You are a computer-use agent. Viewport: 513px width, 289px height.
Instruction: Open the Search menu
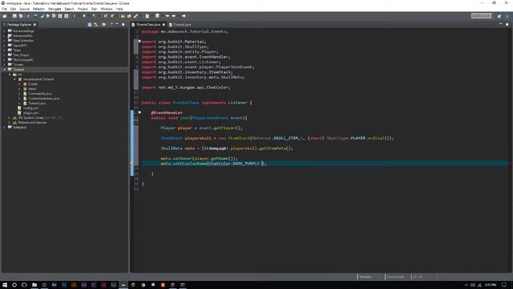point(69,9)
